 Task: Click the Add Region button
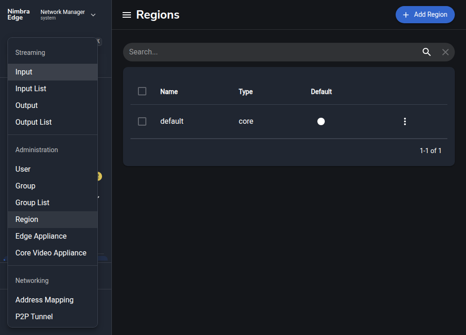(x=425, y=14)
